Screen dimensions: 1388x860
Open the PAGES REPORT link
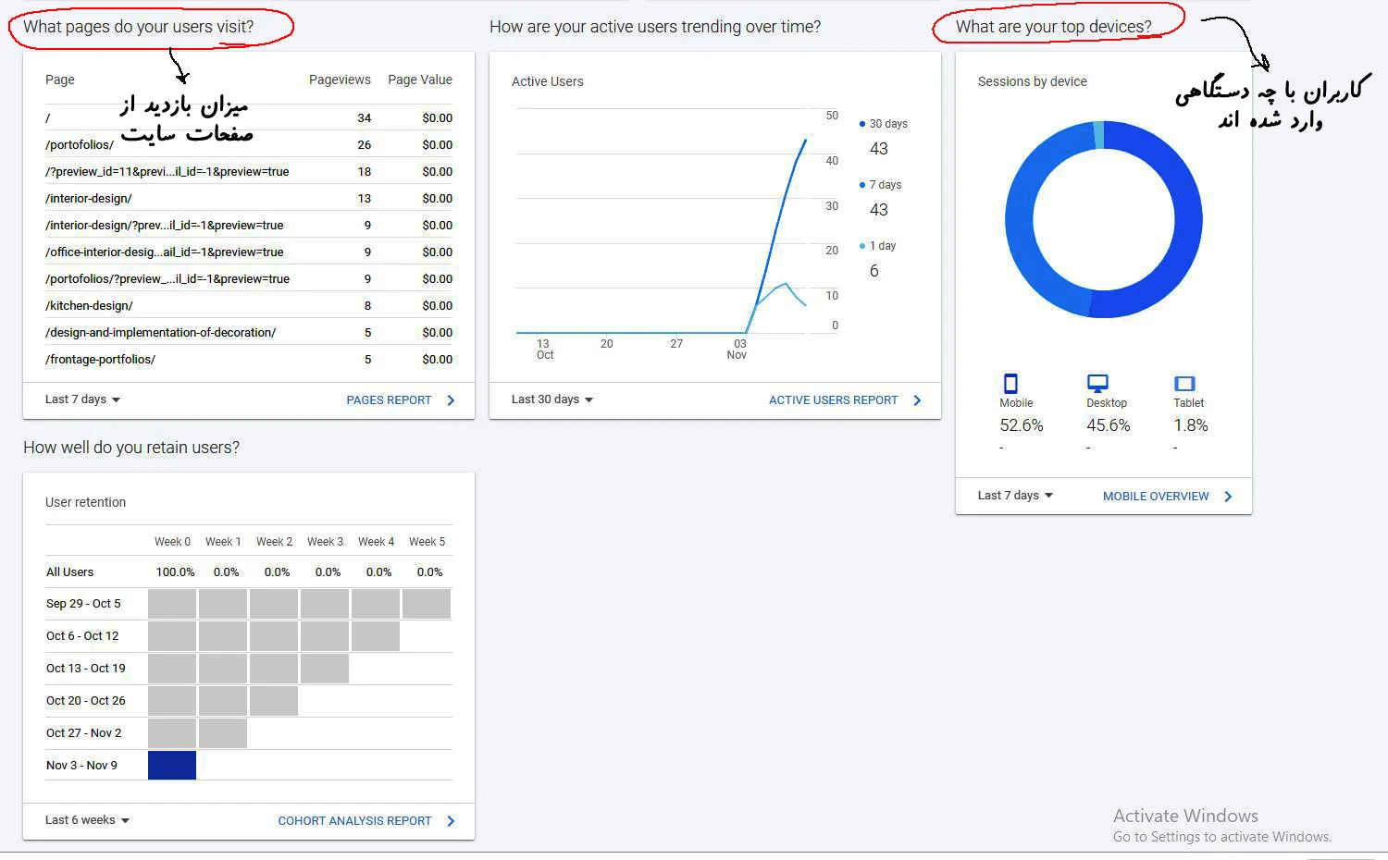click(x=389, y=400)
